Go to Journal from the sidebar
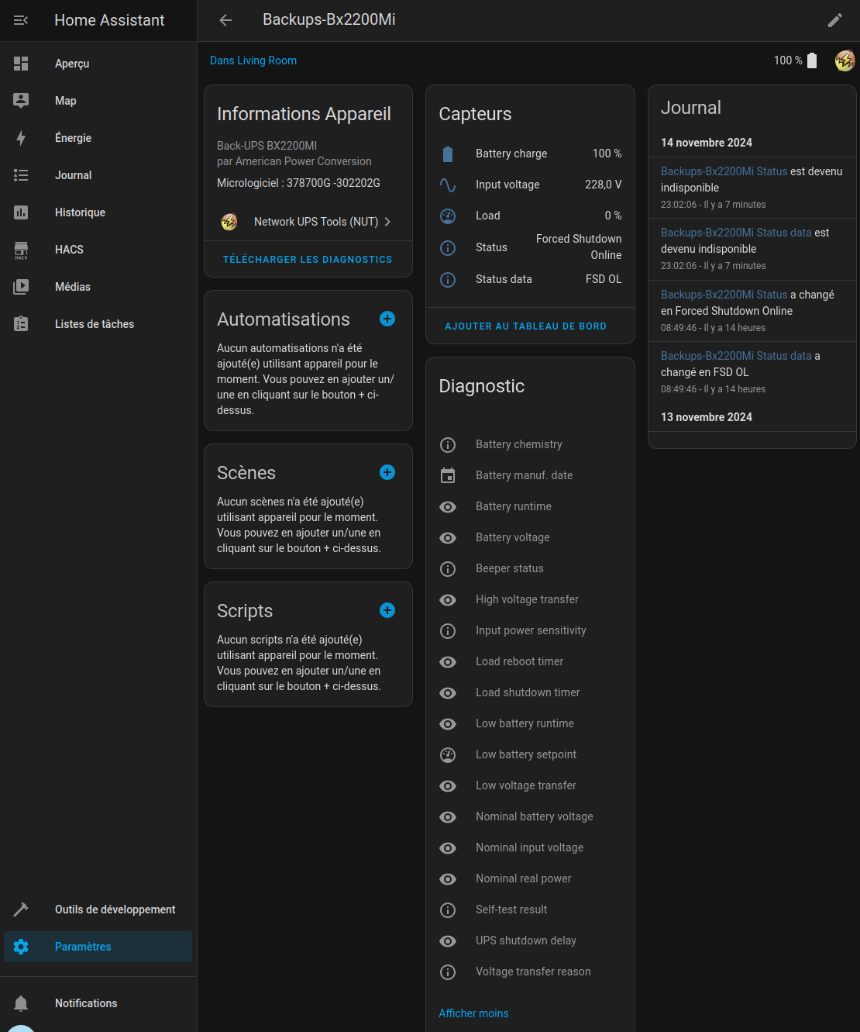This screenshot has width=860, height=1032. (73, 175)
